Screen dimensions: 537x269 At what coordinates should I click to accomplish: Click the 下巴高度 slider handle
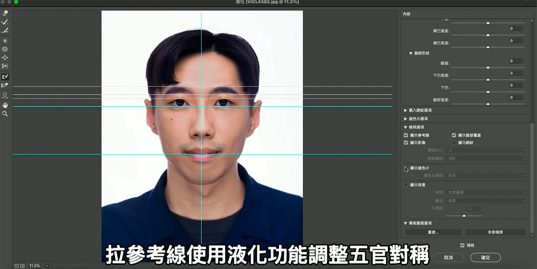coord(488,80)
